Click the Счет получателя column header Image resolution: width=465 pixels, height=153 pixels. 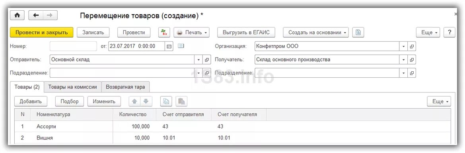pos(239,114)
